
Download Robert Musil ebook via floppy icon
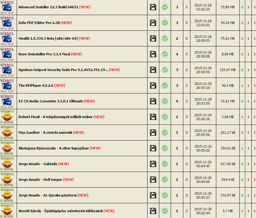click(x=153, y=117)
